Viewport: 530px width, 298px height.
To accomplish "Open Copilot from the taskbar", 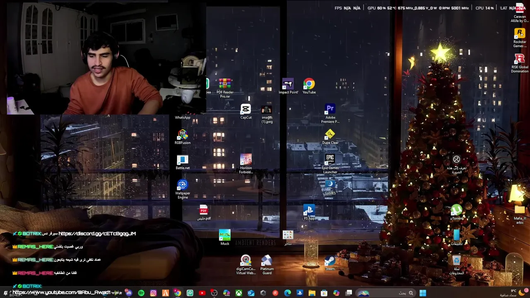I will 336,293.
